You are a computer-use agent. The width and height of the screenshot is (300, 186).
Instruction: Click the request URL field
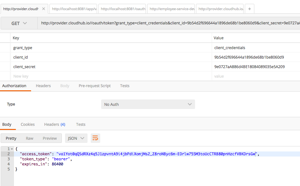click(x=168, y=23)
